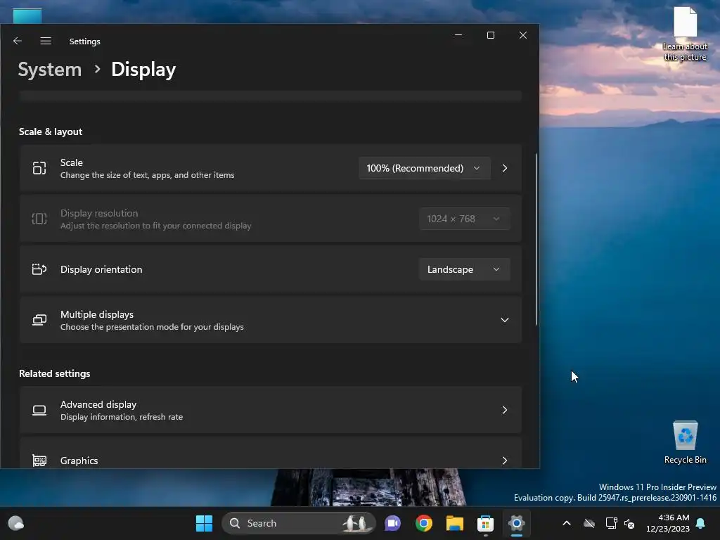720x540 pixels.
Task: Click the Settings gear taskbar icon
Action: click(517, 523)
